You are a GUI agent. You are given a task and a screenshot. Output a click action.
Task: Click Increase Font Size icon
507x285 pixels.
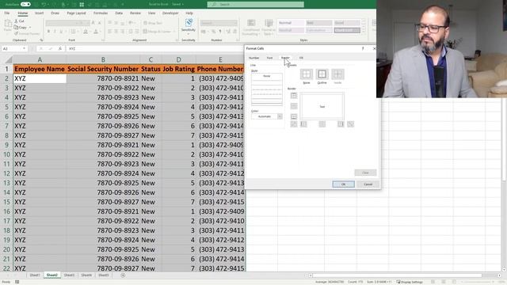(93, 23)
